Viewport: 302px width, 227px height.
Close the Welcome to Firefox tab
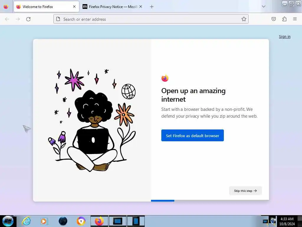click(x=74, y=7)
